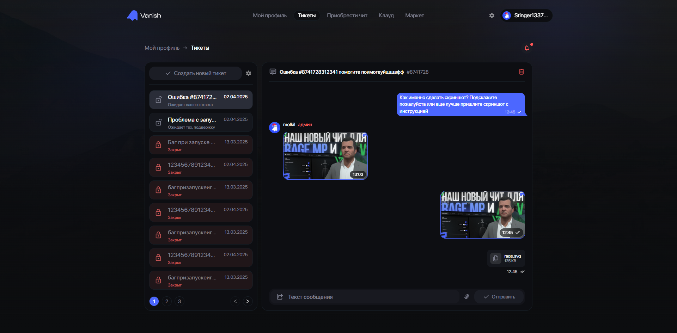Switch to tickets page 2
Screen dimensions: 677x333
tap(167, 301)
